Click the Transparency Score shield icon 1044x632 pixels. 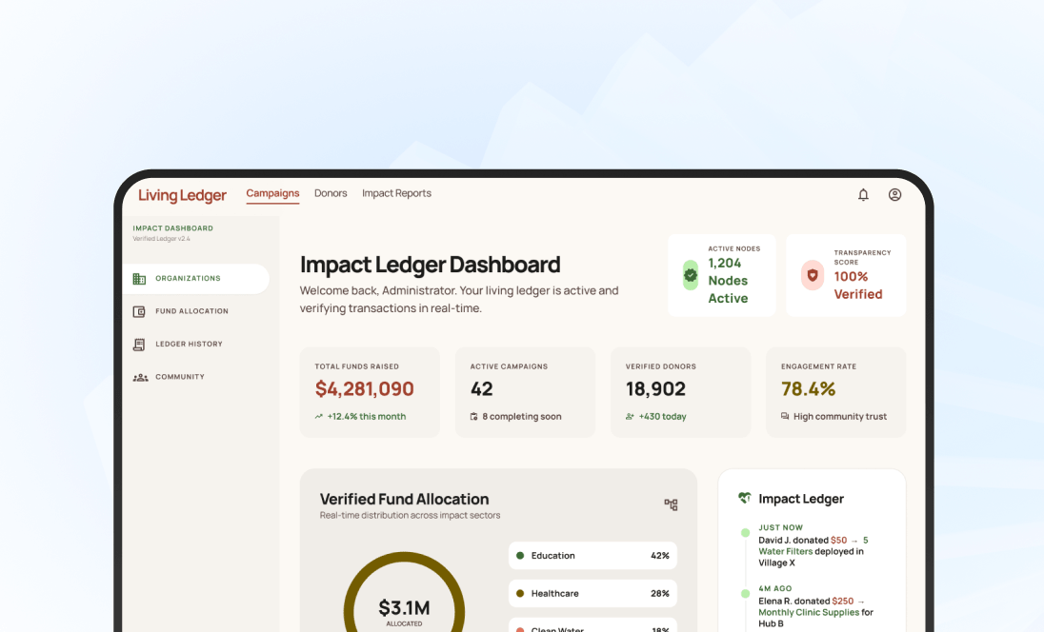tap(812, 275)
